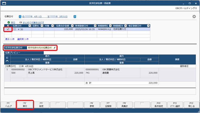
Task: Click the F3 設定 button
Action: 41,105
